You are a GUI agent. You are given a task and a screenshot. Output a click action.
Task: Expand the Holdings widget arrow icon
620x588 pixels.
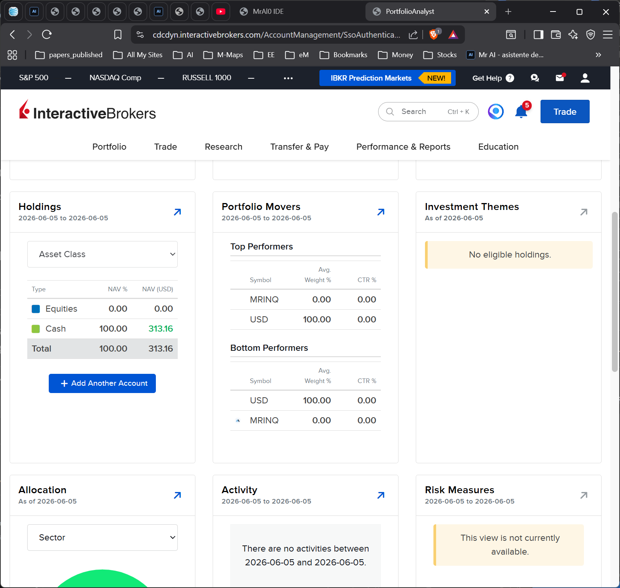click(177, 212)
